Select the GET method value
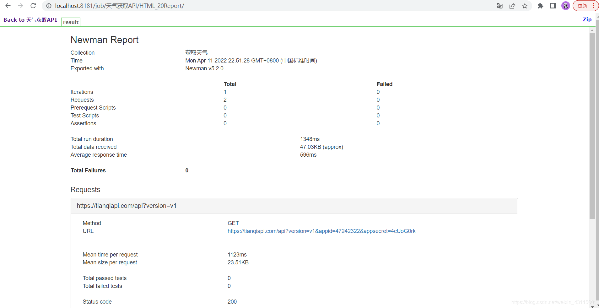 (233, 223)
